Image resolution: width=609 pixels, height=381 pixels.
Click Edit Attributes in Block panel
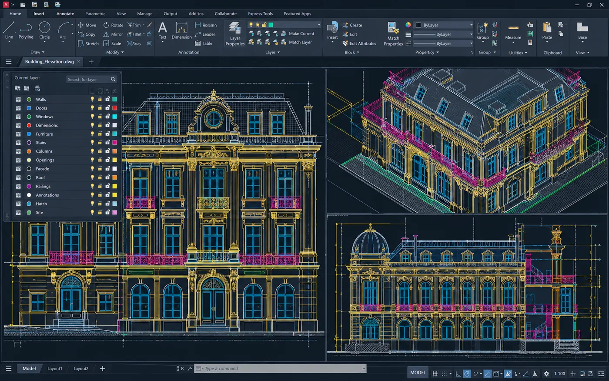click(359, 43)
